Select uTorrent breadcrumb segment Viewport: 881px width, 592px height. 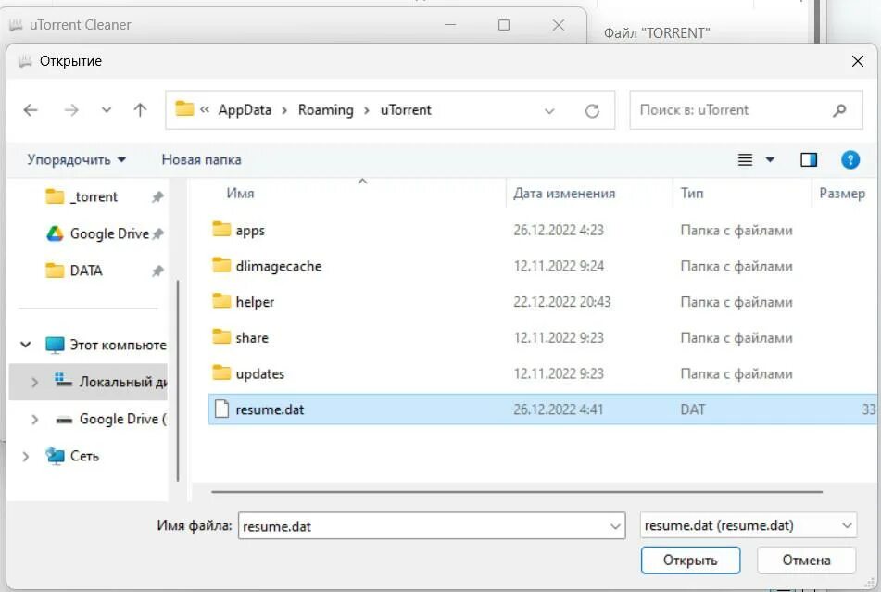[406, 110]
